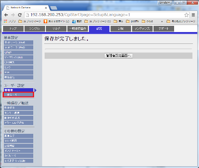Go back using browser back arrow
The height and width of the screenshot is (168, 199).
pyautogui.click(x=6, y=15)
